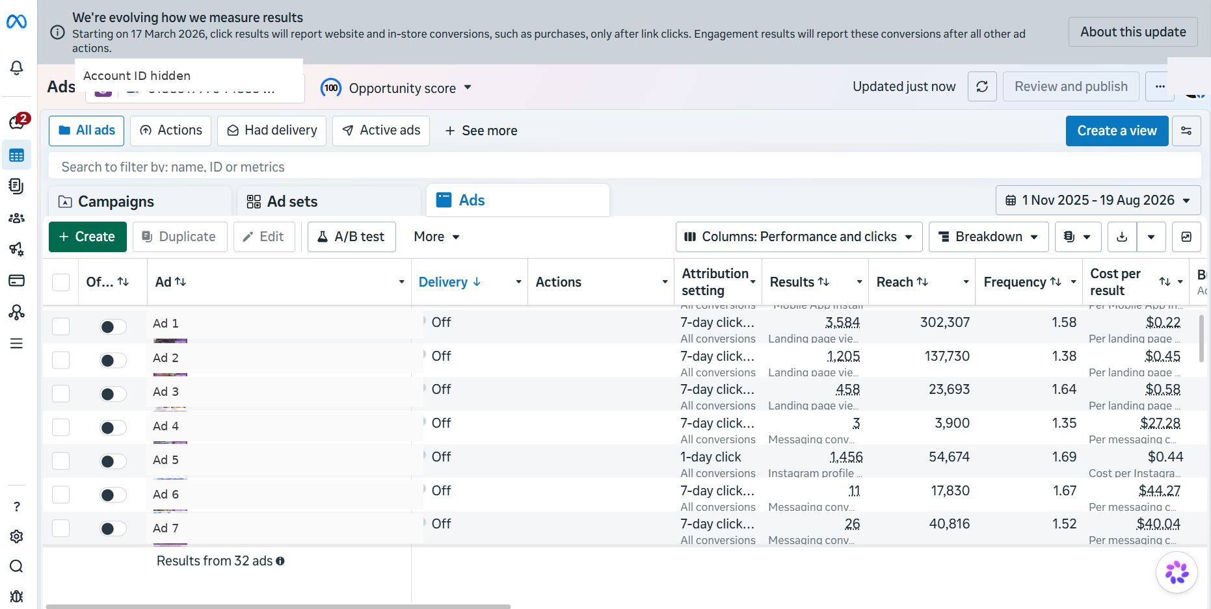Click the horizontal scrollbar at the bottom

tap(278, 606)
